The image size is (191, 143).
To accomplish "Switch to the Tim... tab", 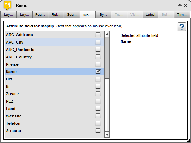I will pos(182,15).
